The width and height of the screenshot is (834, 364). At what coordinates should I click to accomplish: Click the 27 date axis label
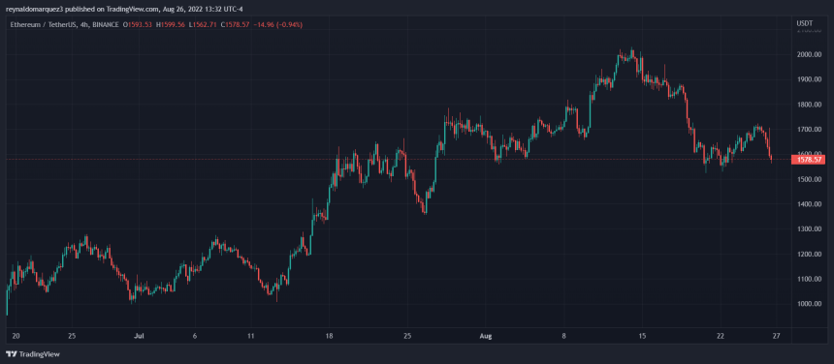click(776, 336)
